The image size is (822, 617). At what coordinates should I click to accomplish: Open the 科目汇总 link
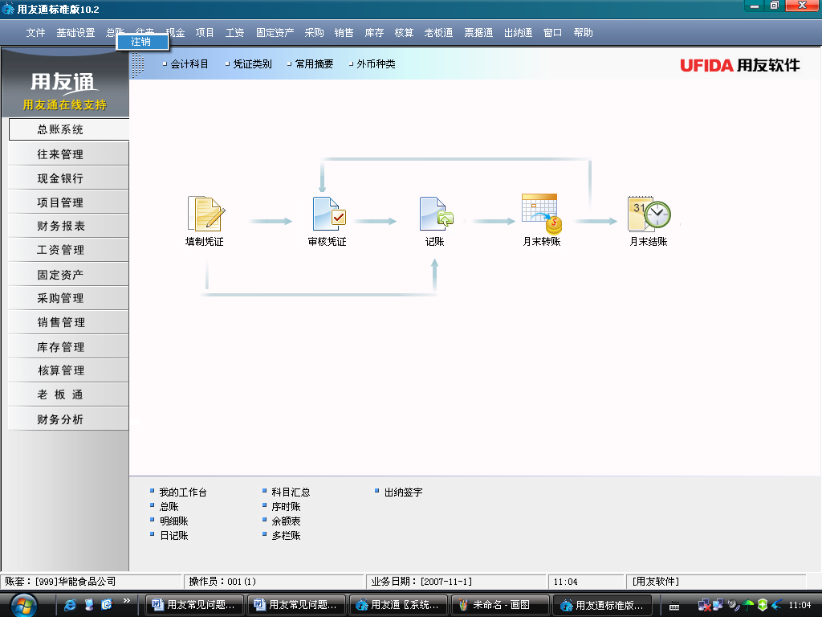pos(291,492)
